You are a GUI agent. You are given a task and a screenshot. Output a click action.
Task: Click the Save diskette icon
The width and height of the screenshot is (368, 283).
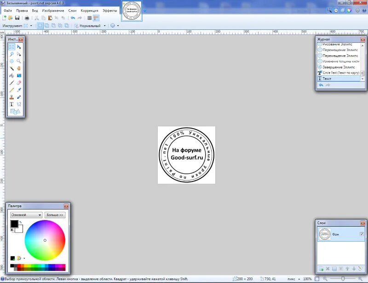click(17, 18)
